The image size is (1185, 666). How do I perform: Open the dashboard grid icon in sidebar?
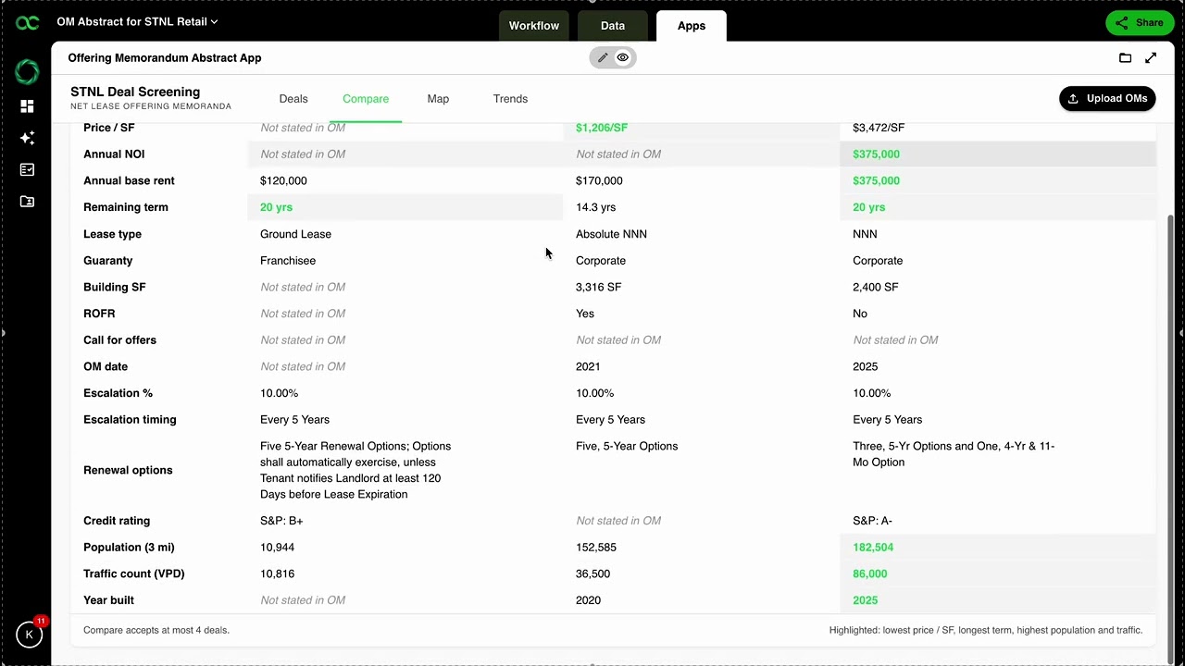(x=27, y=106)
